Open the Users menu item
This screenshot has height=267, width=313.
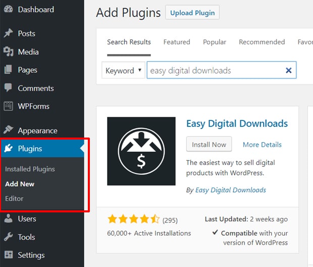point(42,218)
